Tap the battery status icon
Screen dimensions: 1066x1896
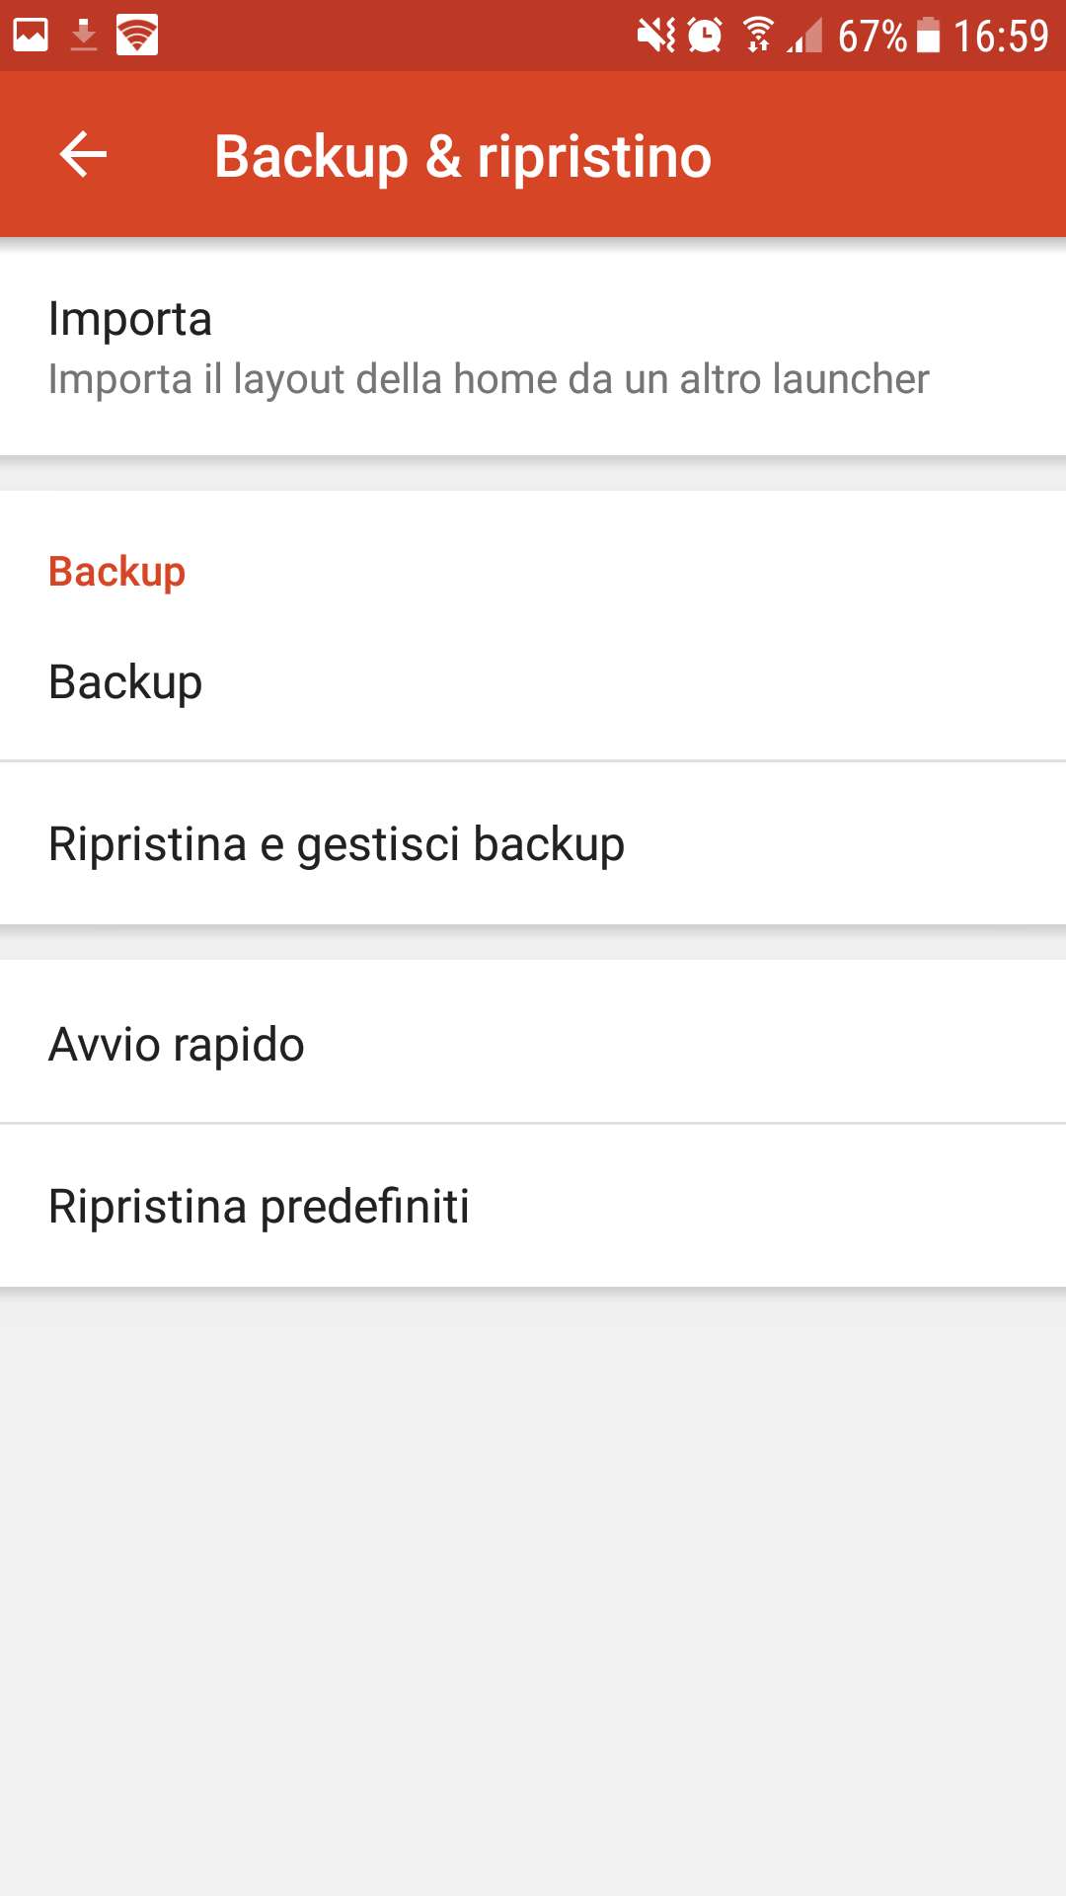(x=928, y=36)
